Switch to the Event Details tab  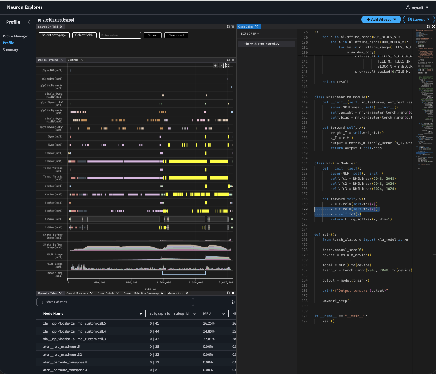click(106, 293)
